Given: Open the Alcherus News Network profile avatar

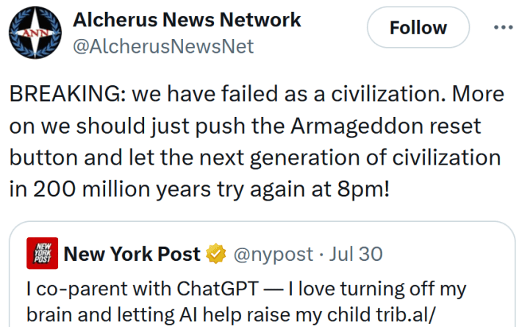Looking at the screenshot, I should click(35, 33).
